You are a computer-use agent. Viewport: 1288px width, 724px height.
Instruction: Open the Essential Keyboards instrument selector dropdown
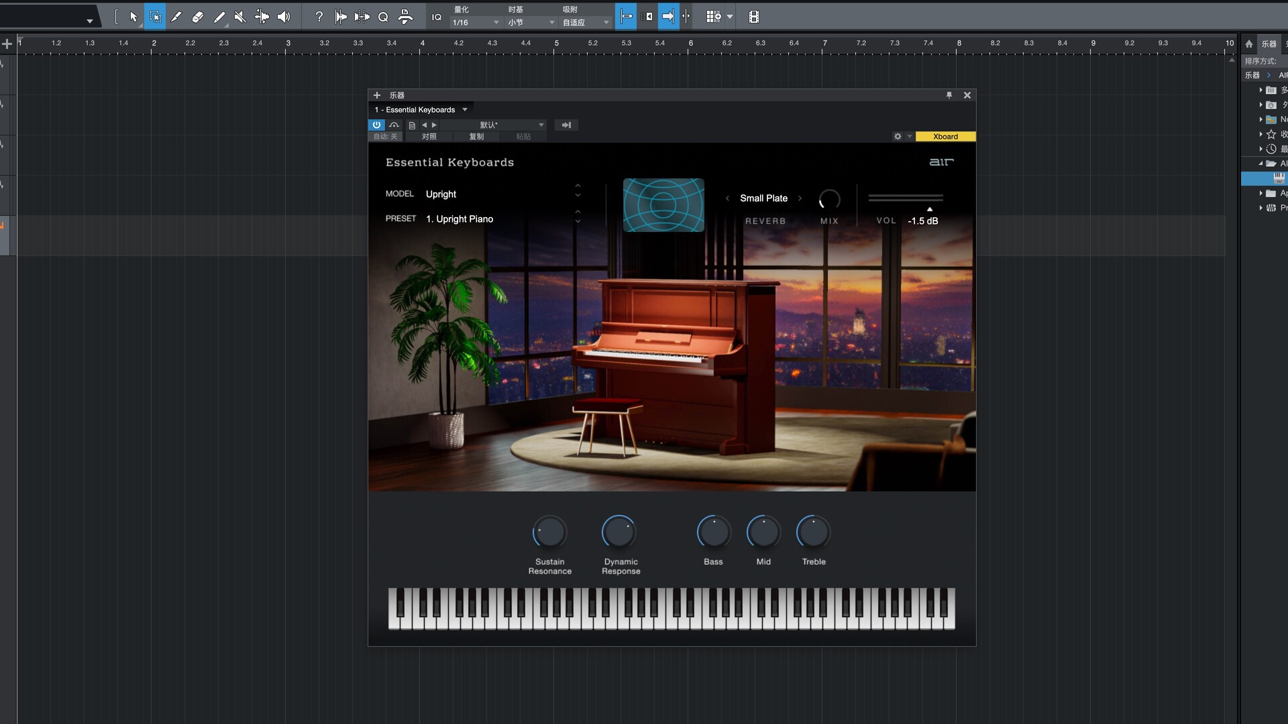[464, 109]
